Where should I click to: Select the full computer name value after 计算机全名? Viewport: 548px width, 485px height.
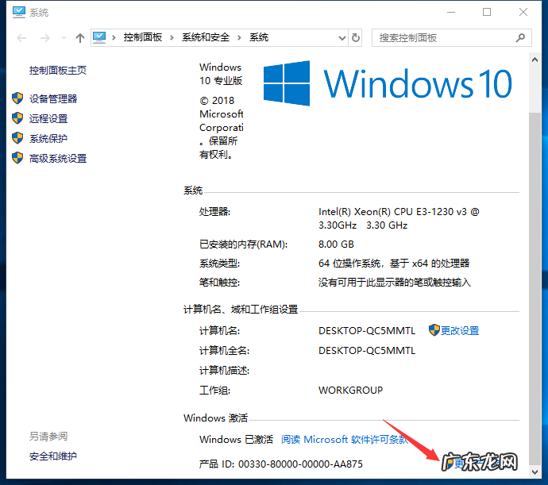click(367, 351)
